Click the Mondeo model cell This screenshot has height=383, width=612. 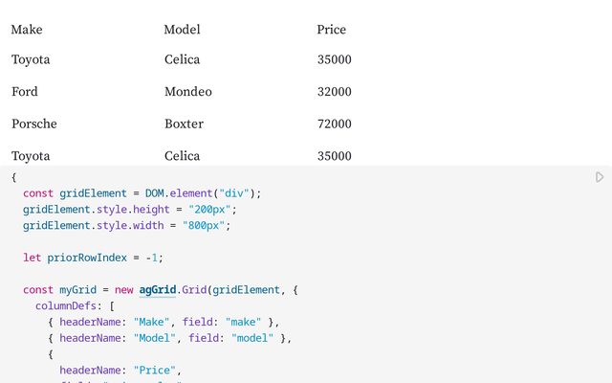pyautogui.click(x=188, y=92)
